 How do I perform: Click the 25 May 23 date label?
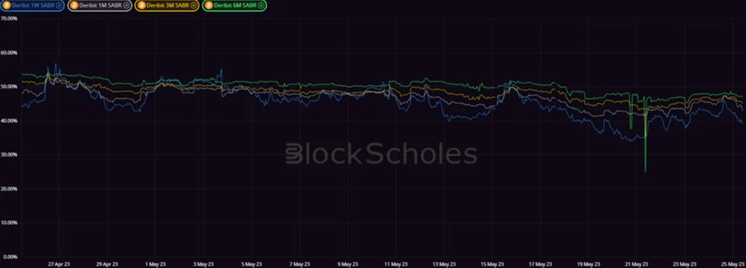coord(732,264)
